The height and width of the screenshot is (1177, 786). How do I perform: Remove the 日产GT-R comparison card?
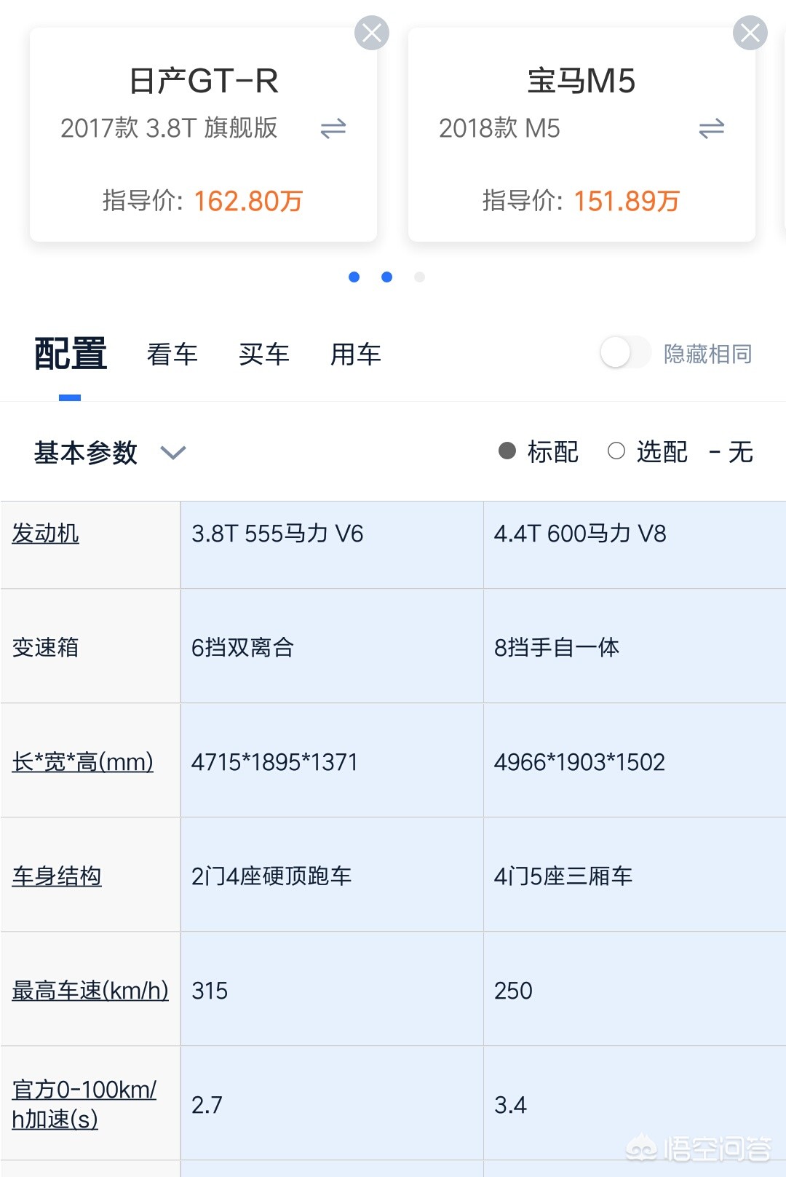coord(372,33)
